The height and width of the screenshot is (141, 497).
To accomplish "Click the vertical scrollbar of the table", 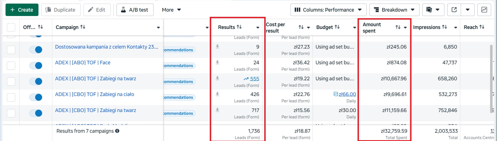I will tap(491, 77).
